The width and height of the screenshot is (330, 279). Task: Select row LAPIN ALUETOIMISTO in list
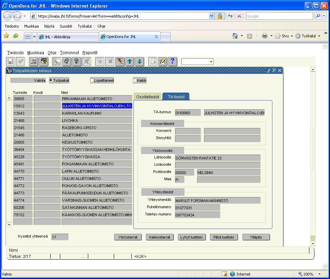(97, 171)
